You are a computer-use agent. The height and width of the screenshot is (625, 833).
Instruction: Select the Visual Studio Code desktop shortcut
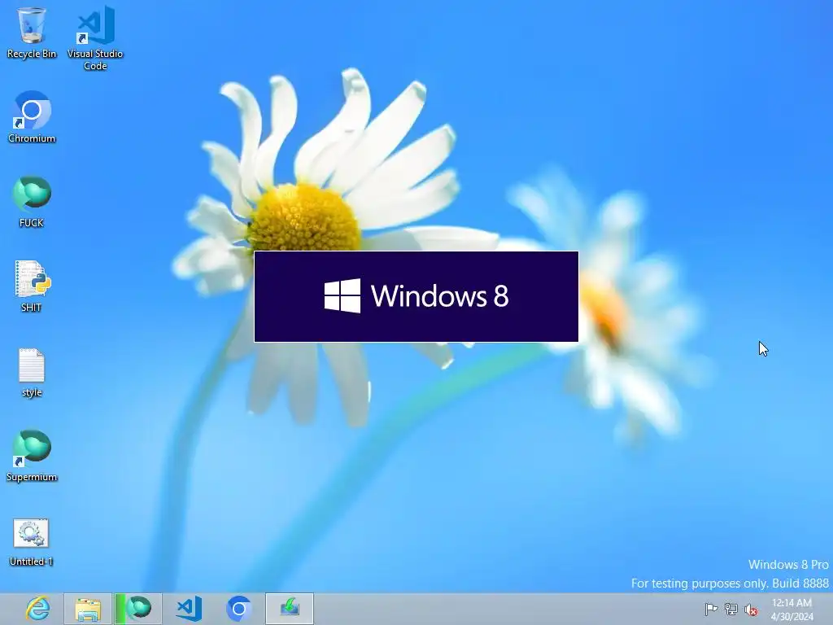95,38
